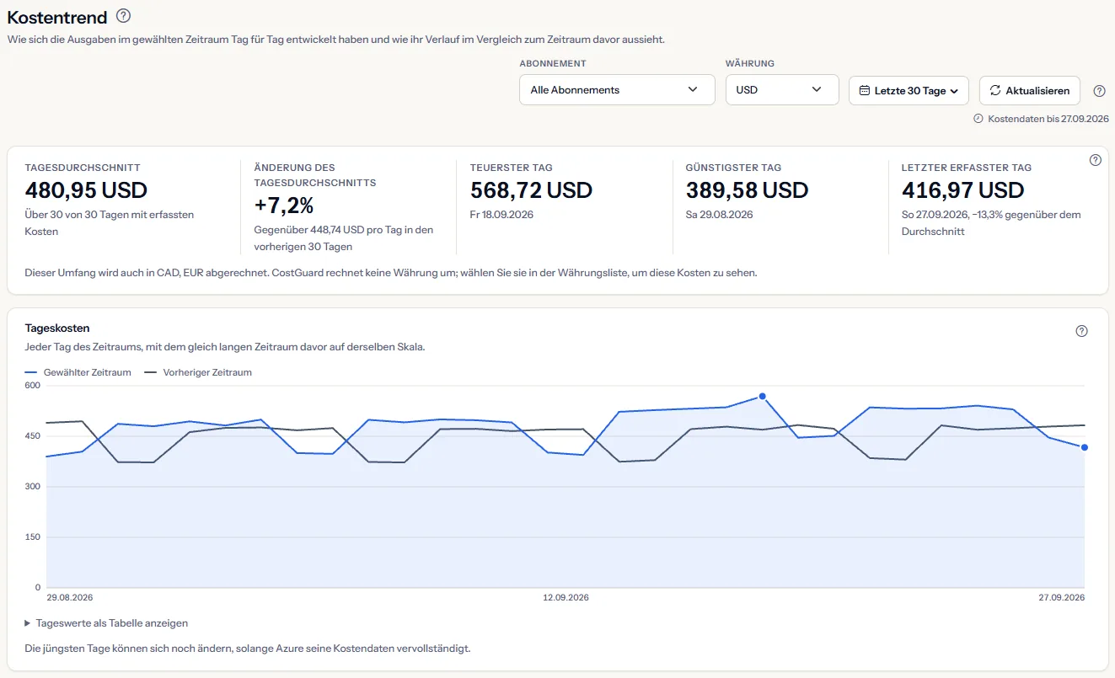Click the LETZTER ERFASSTER TAG label
Screen dimensions: 1115x678
[x=967, y=168]
